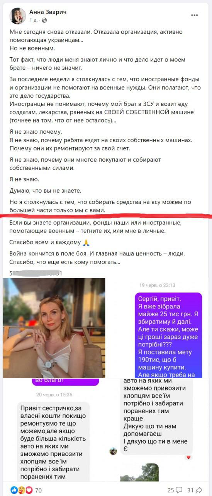Open Анна Зварич profile name link
Screen dimensions: 212x496
pyautogui.click(x=48, y=12)
